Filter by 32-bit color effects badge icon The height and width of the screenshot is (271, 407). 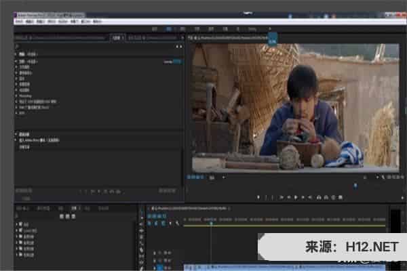pyautogui.click(x=67, y=216)
